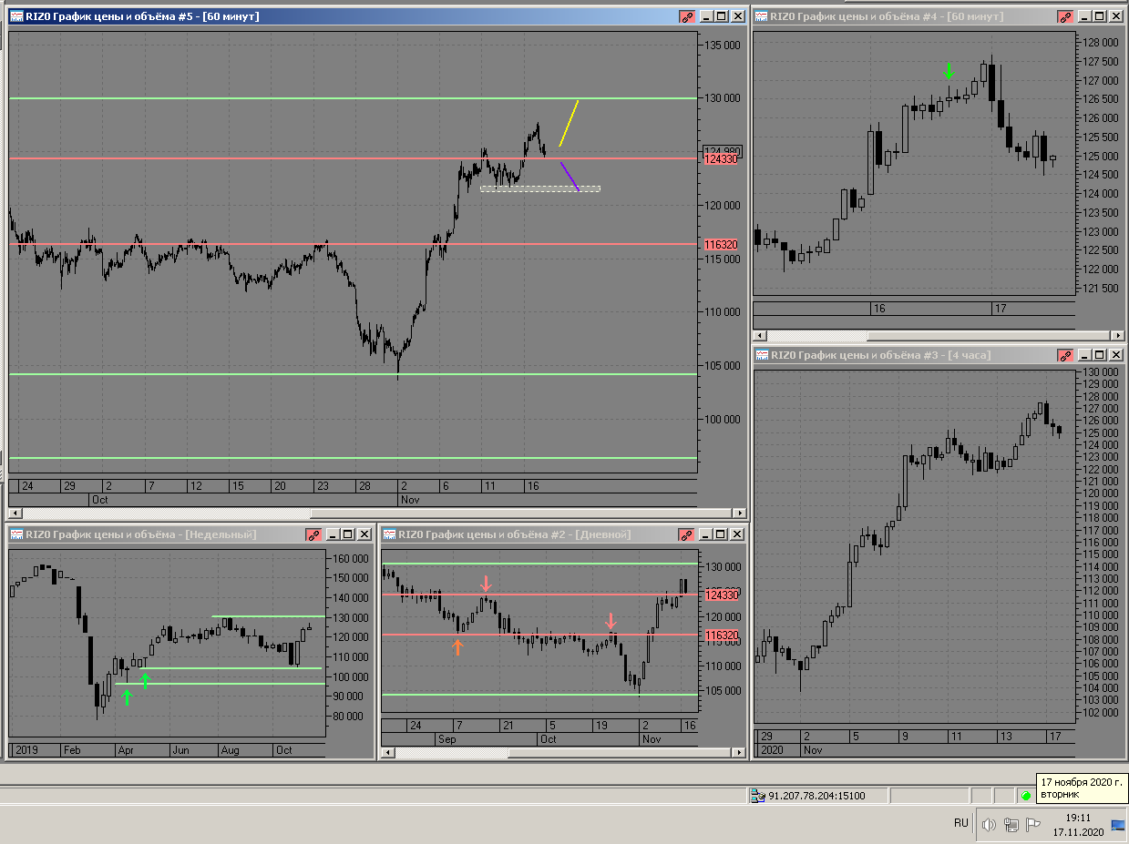Click the link icon on the 4 часа chart #3
Viewport: 1129px width, 844px height.
pyautogui.click(x=1065, y=355)
